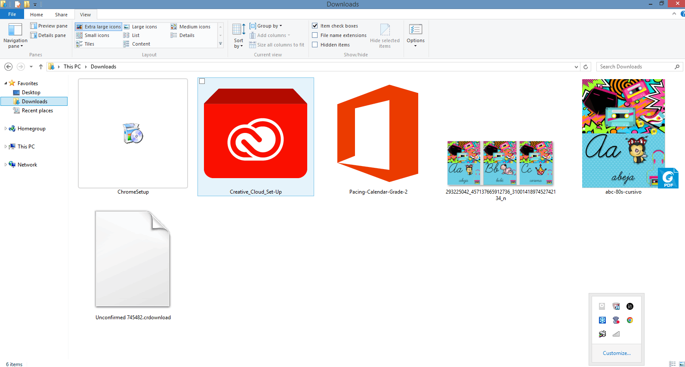Switch to the Home ribbon tab
Image resolution: width=685 pixels, height=367 pixels.
[37, 15]
